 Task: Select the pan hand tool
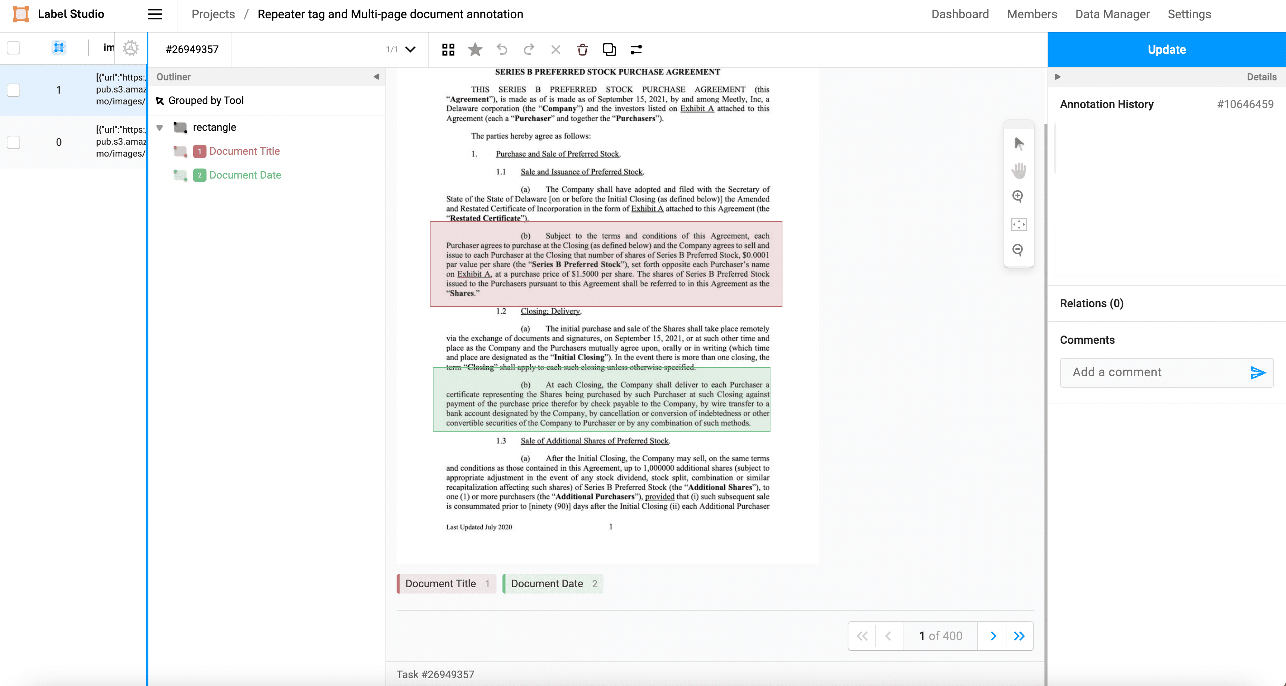[1018, 170]
